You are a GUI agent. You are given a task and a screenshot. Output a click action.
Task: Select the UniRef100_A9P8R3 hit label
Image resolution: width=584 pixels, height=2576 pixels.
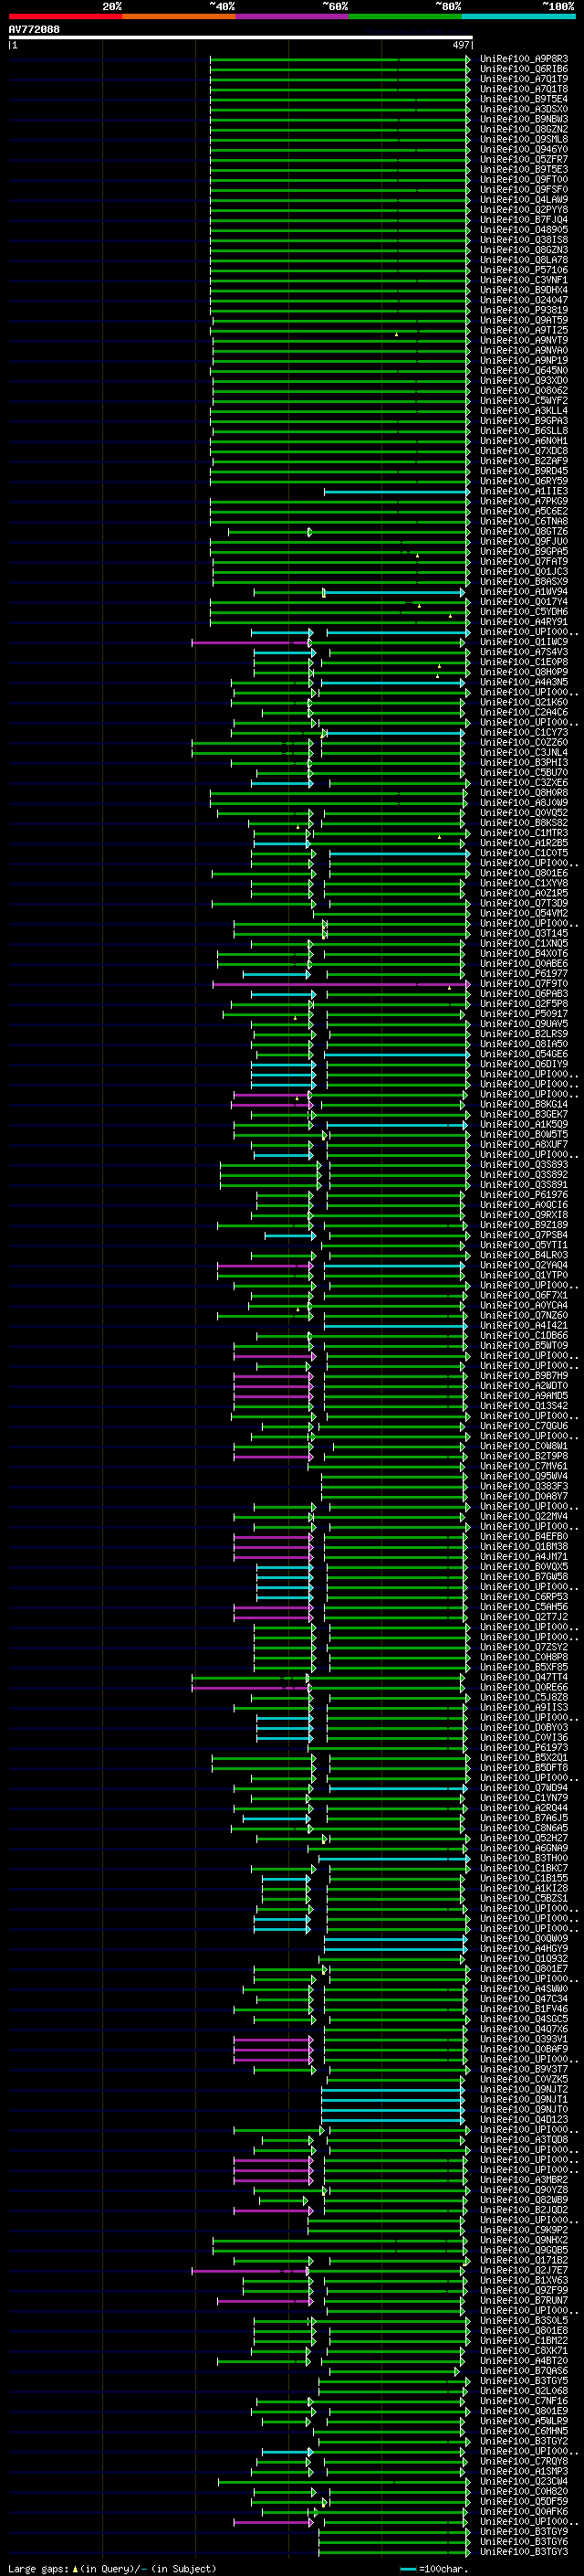524,59
